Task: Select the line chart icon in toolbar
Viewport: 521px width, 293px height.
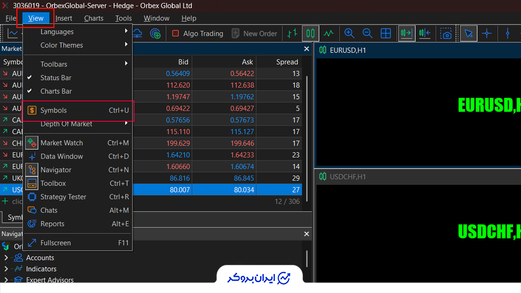Action: [x=329, y=33]
